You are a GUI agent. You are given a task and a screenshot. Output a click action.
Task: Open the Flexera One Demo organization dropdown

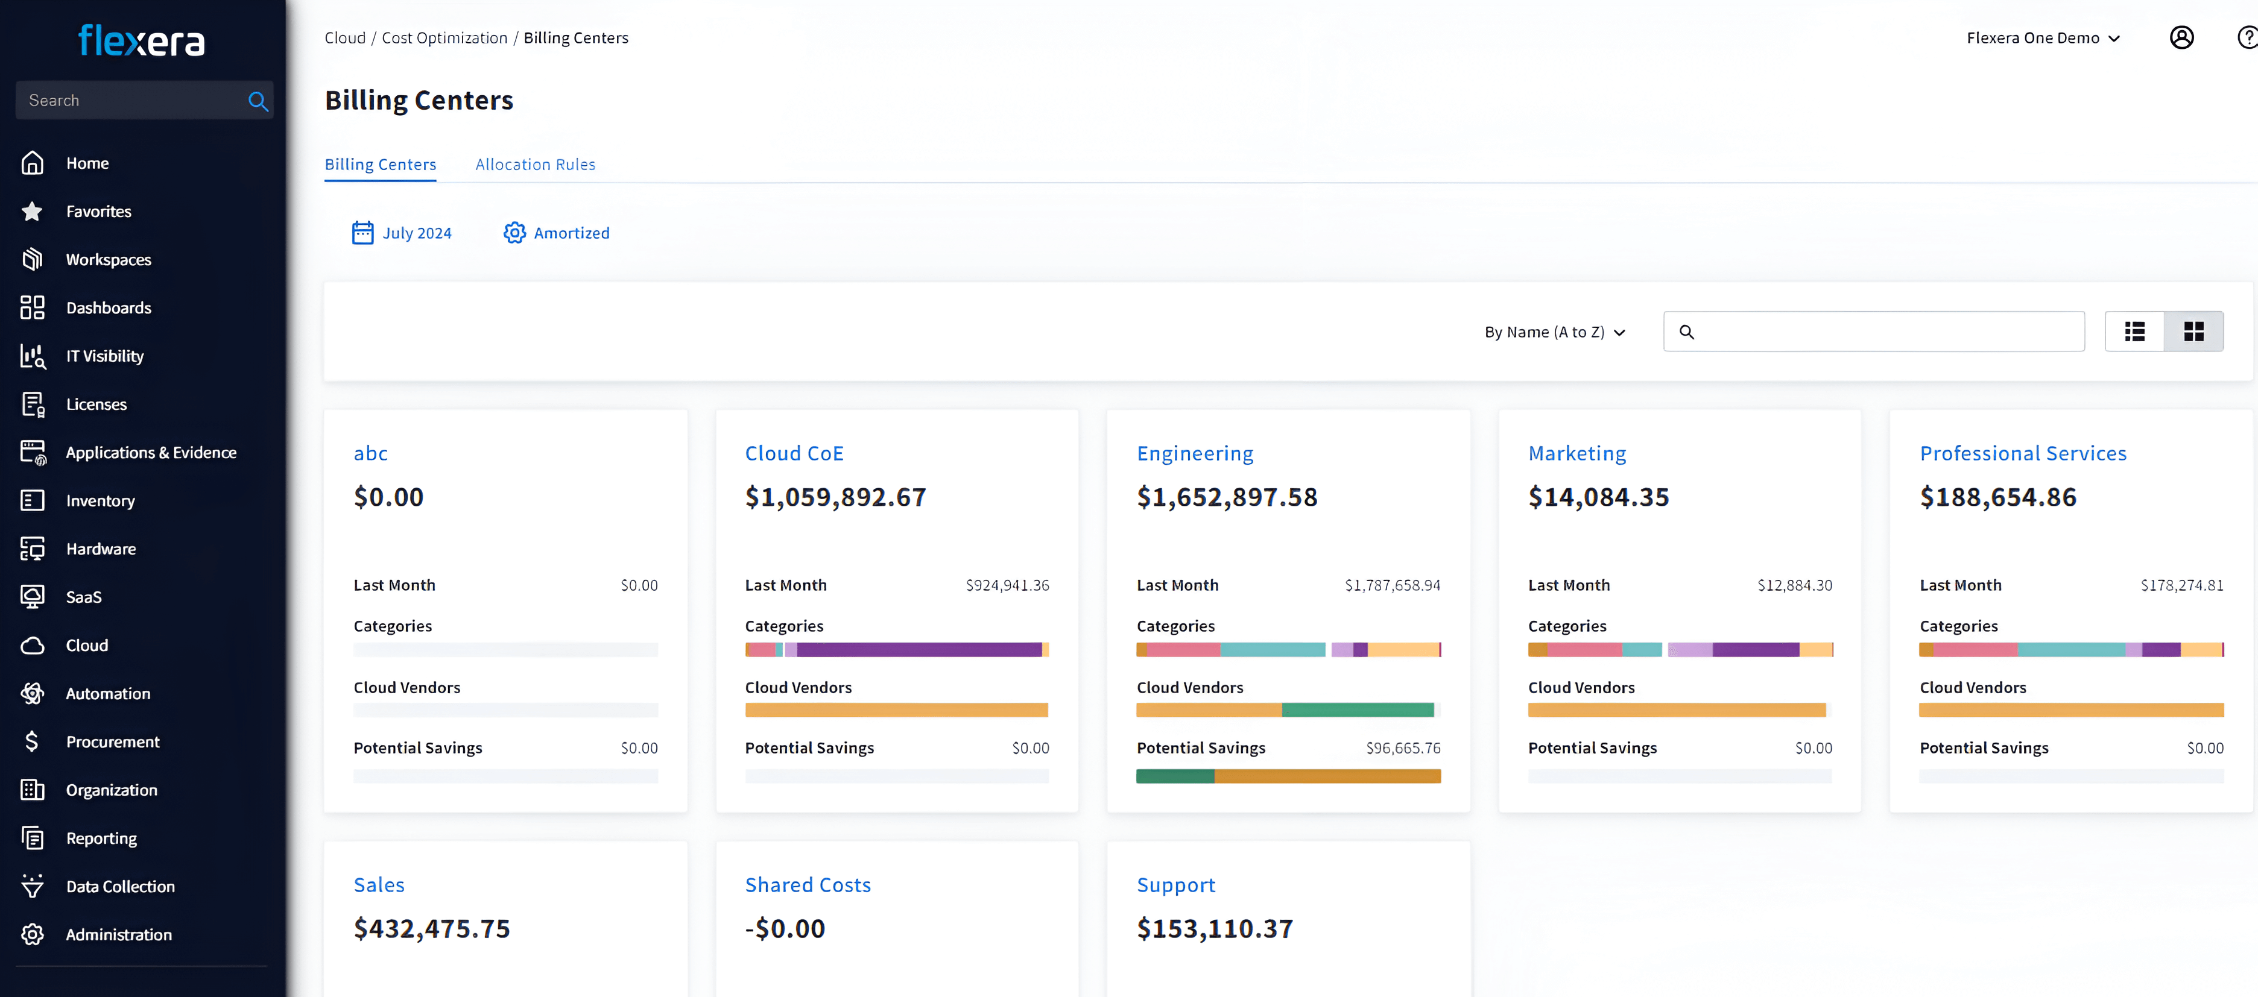tap(2042, 37)
